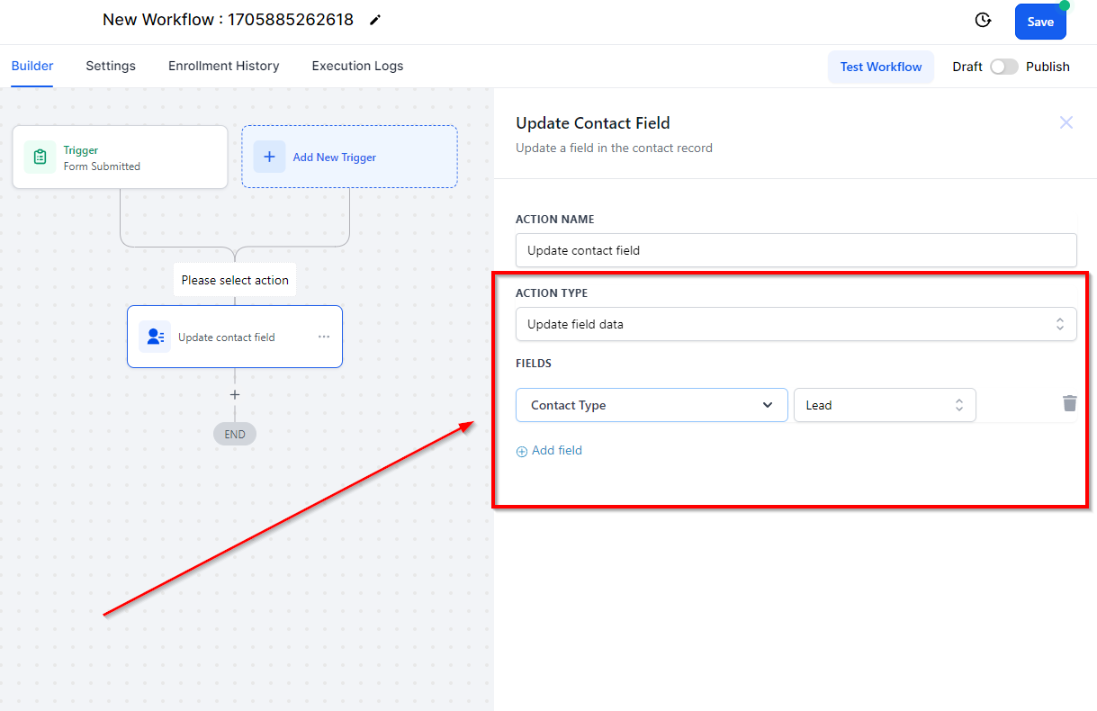
Task: Click the plus icon in Add New Trigger
Action: [x=269, y=157]
